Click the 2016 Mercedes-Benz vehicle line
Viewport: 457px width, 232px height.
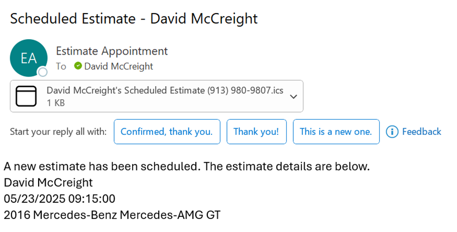point(112,215)
